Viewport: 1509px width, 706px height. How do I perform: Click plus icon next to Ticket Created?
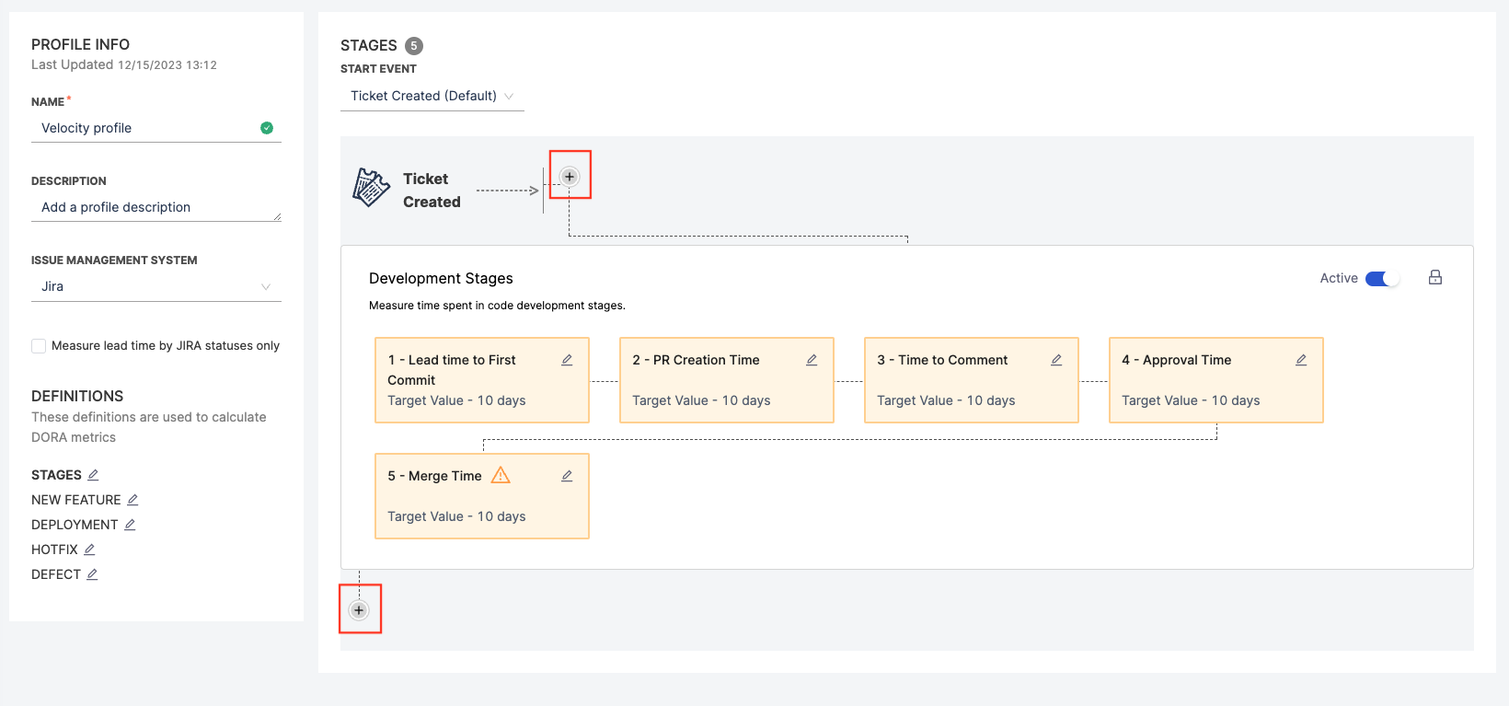[570, 177]
